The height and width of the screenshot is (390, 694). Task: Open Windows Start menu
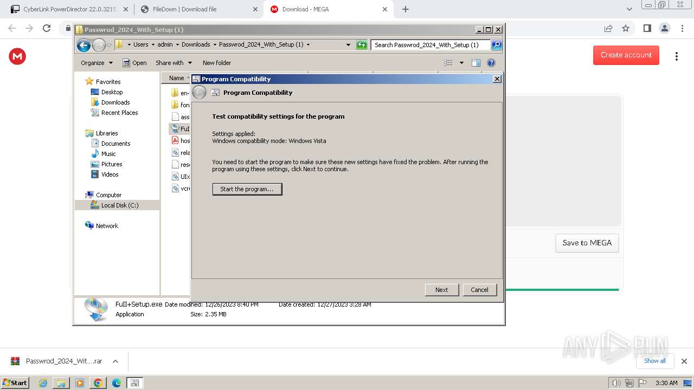(15, 383)
